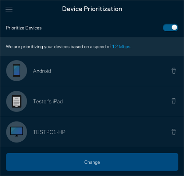
Task: Remove Android using its trash icon
Action: (174, 71)
